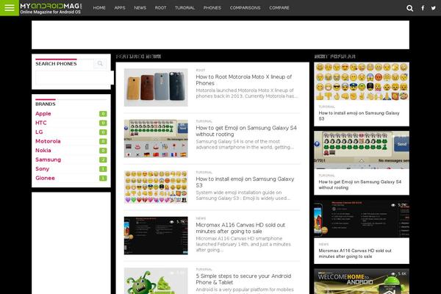Go to the Home menu item

coord(99,8)
